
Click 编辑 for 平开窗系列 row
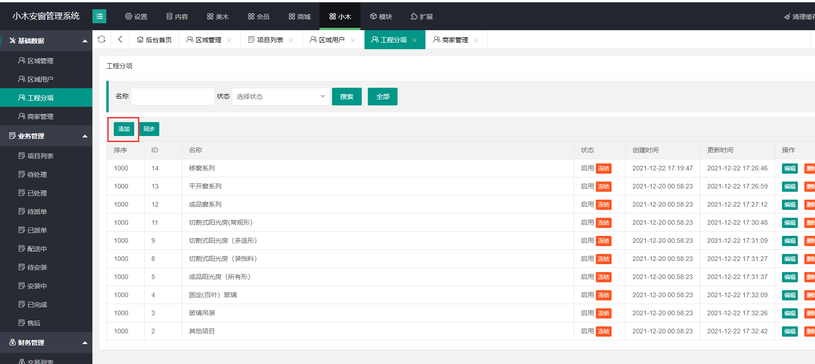[x=790, y=187]
